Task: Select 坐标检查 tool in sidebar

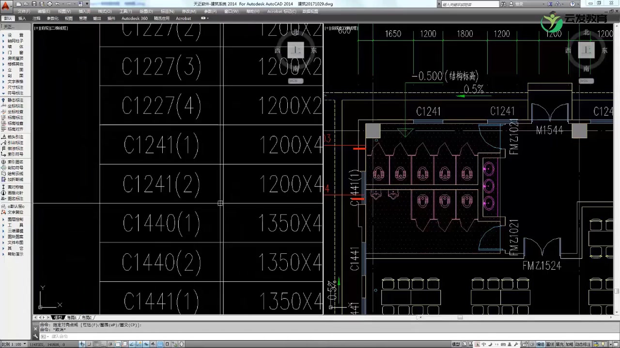Action: click(13, 112)
